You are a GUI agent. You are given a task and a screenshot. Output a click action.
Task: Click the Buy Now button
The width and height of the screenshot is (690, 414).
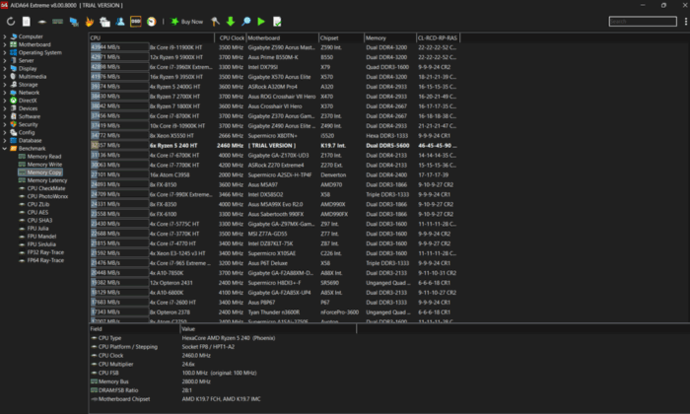click(187, 21)
